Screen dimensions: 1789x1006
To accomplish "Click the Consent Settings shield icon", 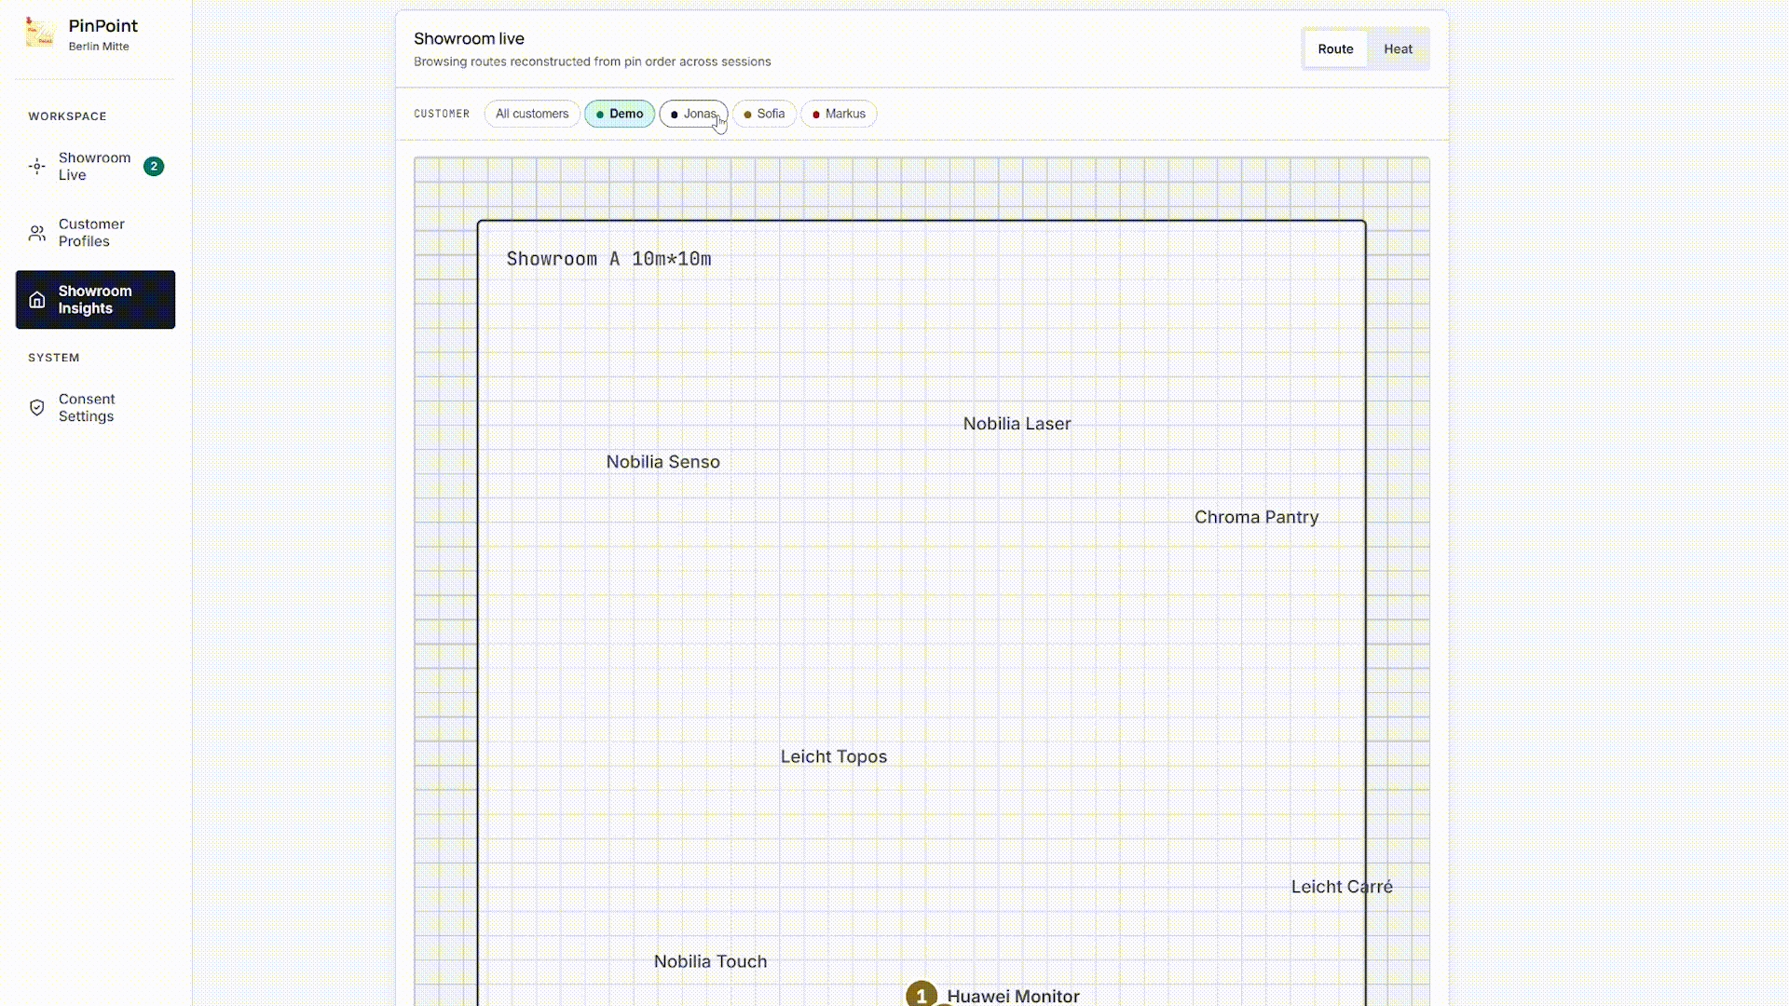I will pyautogui.click(x=37, y=408).
